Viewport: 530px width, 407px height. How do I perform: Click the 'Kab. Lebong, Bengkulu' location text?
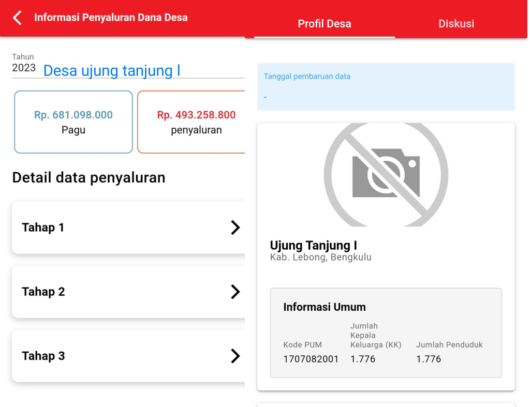coord(320,257)
